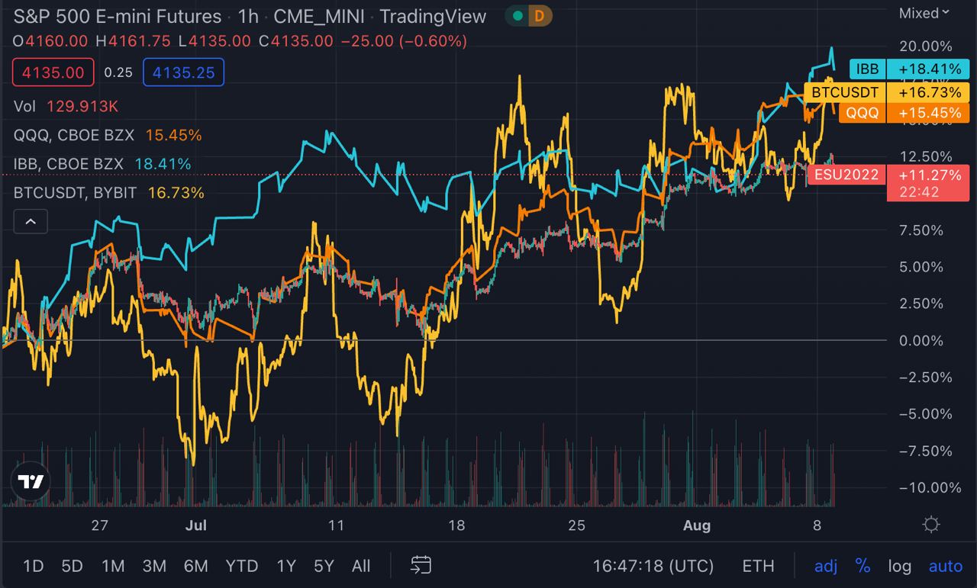This screenshot has width=977, height=588.
Task: Click the BTCUSDT +16.73% price scale label
Action: [887, 92]
